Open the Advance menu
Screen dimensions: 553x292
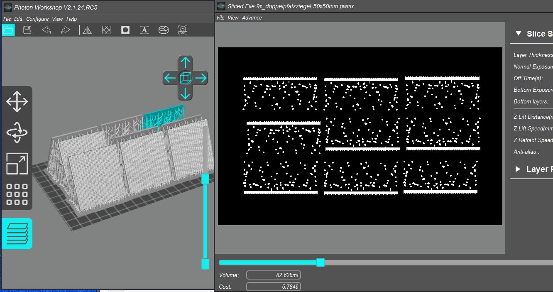pyautogui.click(x=252, y=17)
